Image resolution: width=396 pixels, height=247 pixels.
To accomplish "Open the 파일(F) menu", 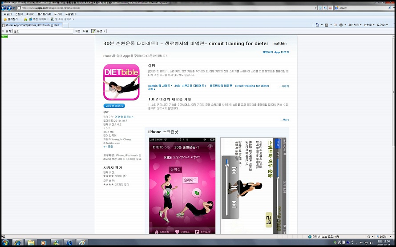I will [8, 14].
